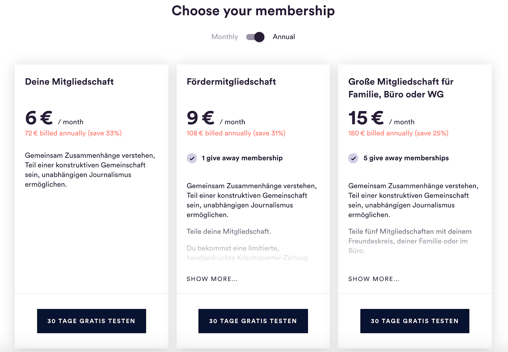
Task: Click the 180 € billed annually savings text
Action: [x=398, y=133]
